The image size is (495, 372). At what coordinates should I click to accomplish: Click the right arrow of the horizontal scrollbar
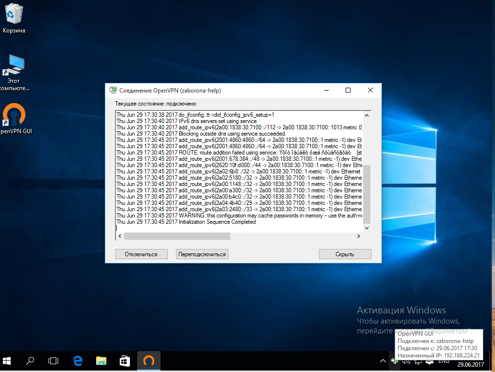point(359,236)
